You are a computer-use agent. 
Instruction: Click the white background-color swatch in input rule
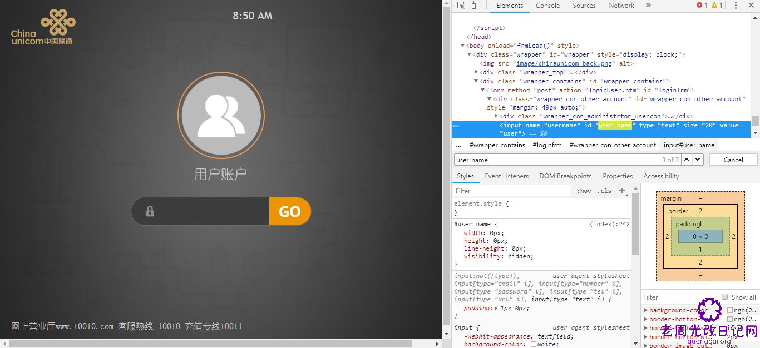point(534,344)
